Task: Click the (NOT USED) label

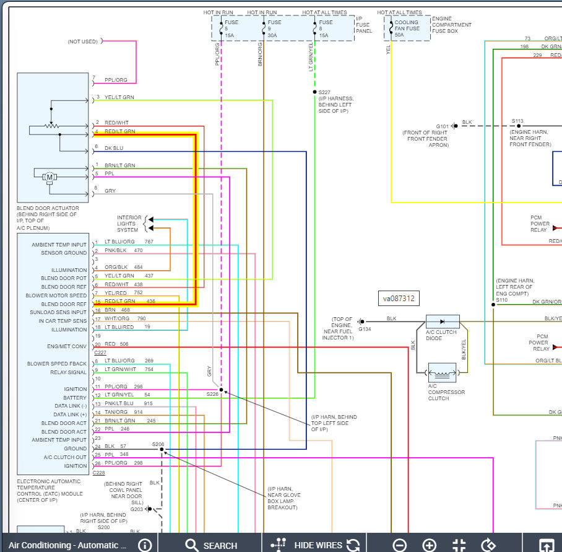Action: [83, 42]
